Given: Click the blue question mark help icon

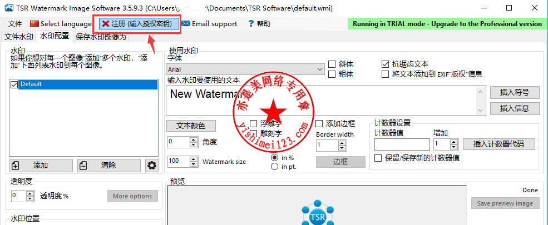Looking at the screenshot, I should [250, 24].
